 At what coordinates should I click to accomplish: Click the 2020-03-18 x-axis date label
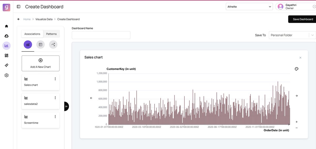point(146,127)
